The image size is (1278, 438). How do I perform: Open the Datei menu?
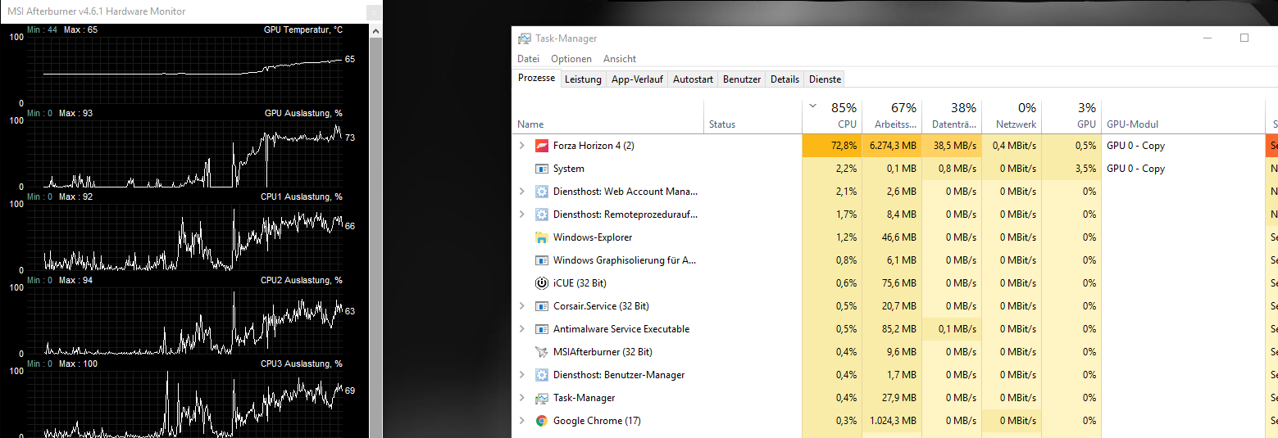pyautogui.click(x=529, y=59)
